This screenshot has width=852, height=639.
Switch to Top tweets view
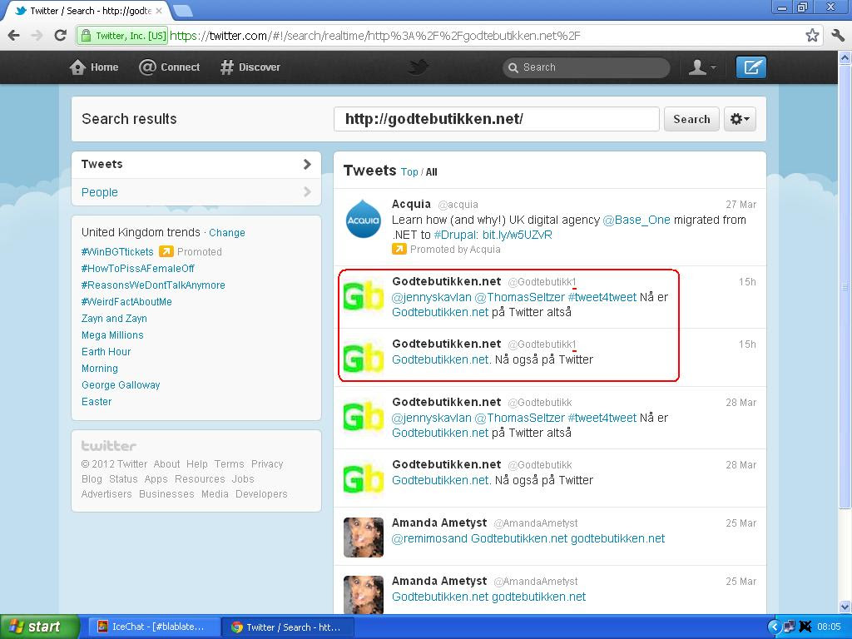point(409,171)
